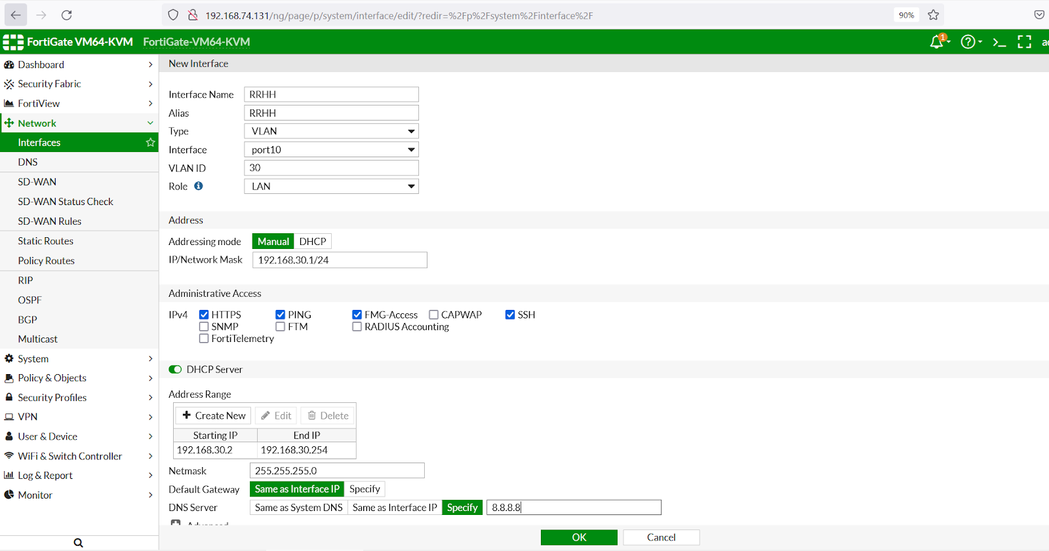Viewport: 1049px width, 551px height.
Task: Click the shield tracking protection icon
Action: (x=173, y=15)
